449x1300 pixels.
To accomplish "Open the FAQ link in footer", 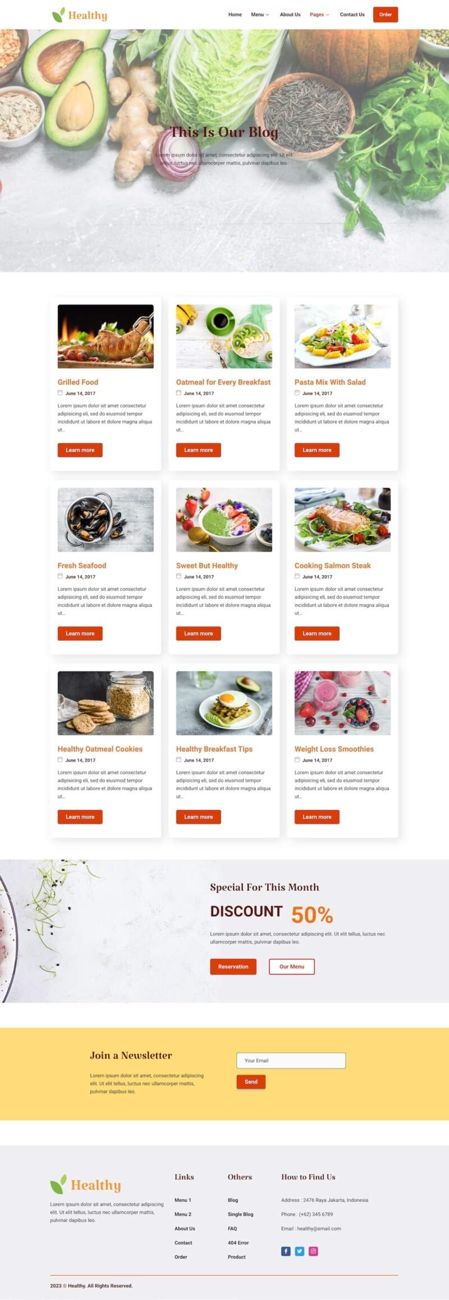I will [x=232, y=1228].
